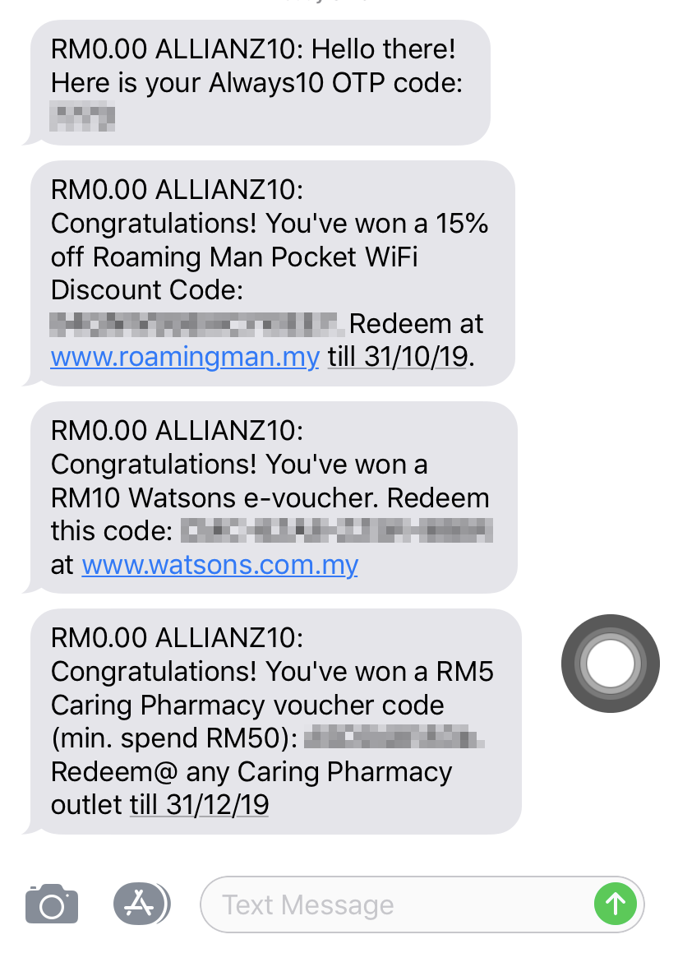This screenshot has height=953, width=678.
Task: Tap the "15% off" text in second message
Action: pyautogui.click(x=269, y=240)
